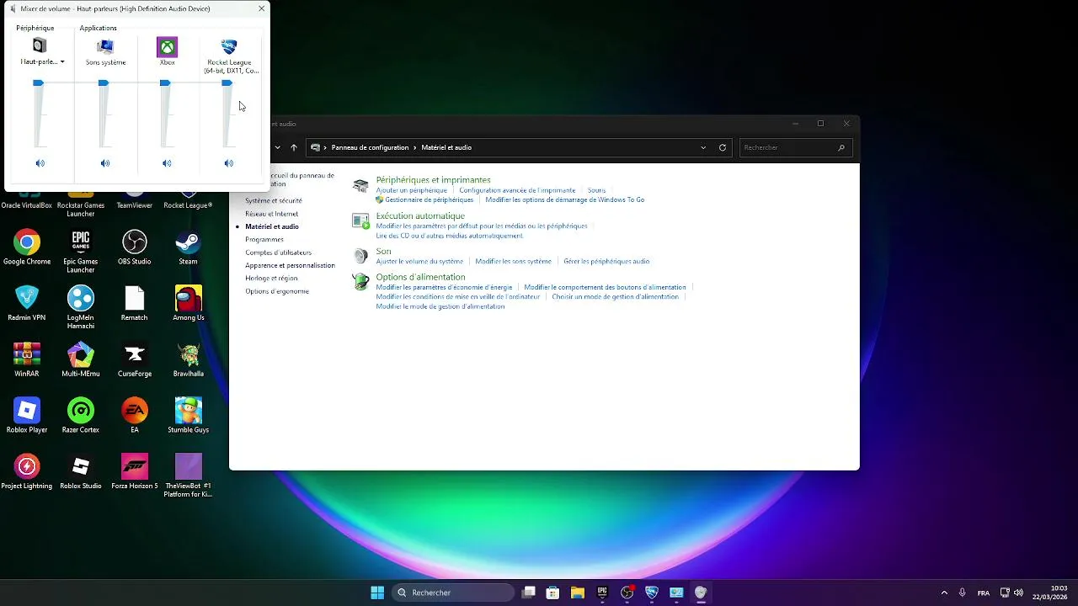The image size is (1078, 606).
Task: Mute the Haut-parleurs device volume
Action: point(40,163)
